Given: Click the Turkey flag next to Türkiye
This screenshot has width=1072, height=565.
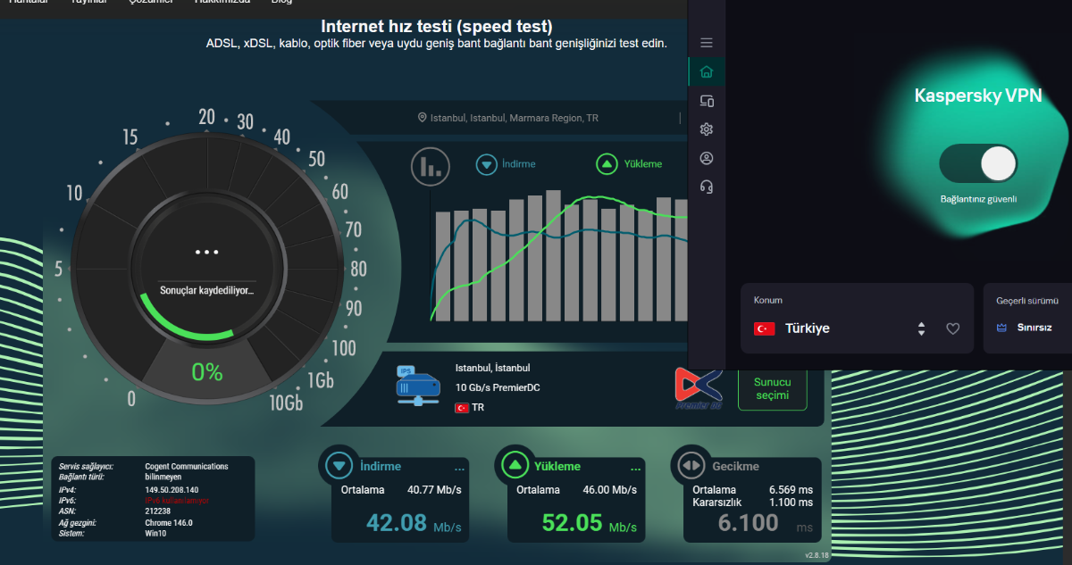Looking at the screenshot, I should (764, 328).
